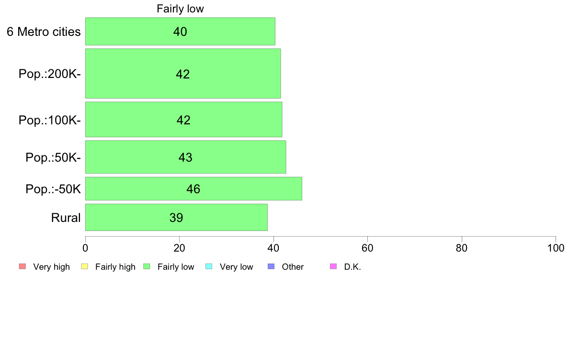Click the blue Other legend swatch
569x352 pixels.
271,266
